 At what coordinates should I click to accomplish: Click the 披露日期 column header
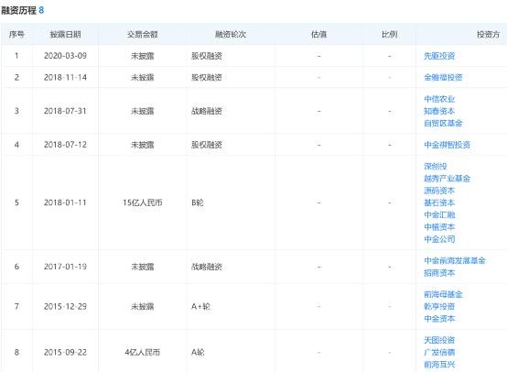pyautogui.click(x=65, y=34)
